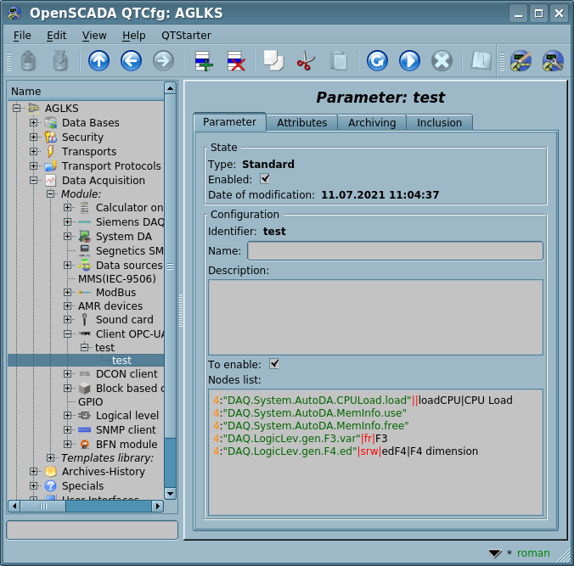This screenshot has width=574, height=566.
Task: Click the Parameter tab
Action: click(x=229, y=122)
